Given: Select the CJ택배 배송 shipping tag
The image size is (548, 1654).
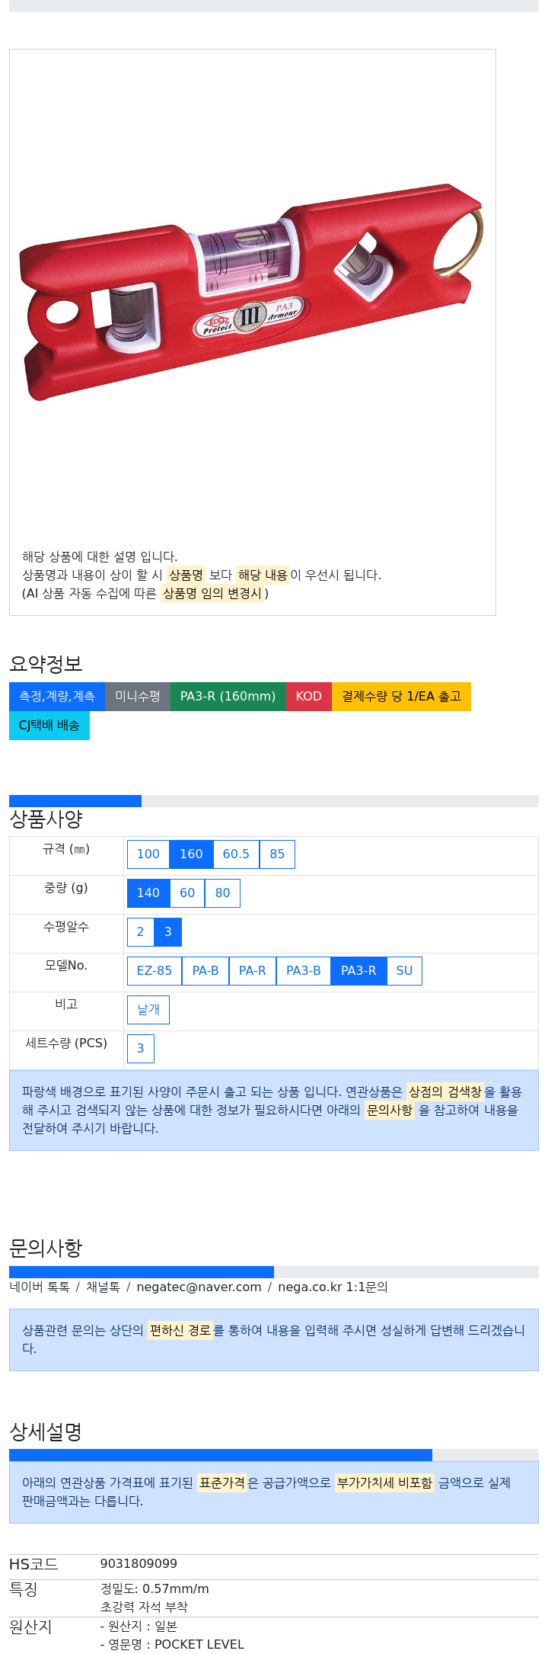Looking at the screenshot, I should click(49, 726).
